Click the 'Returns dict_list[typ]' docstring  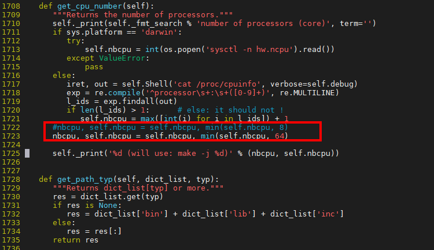138,188
